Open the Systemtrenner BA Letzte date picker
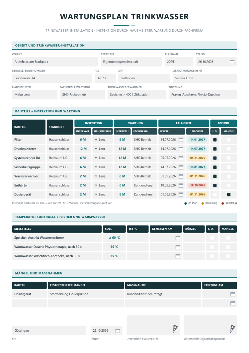 [x=181, y=158]
